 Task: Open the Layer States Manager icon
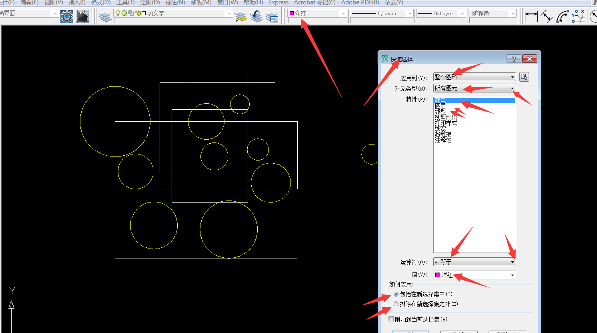[x=272, y=17]
